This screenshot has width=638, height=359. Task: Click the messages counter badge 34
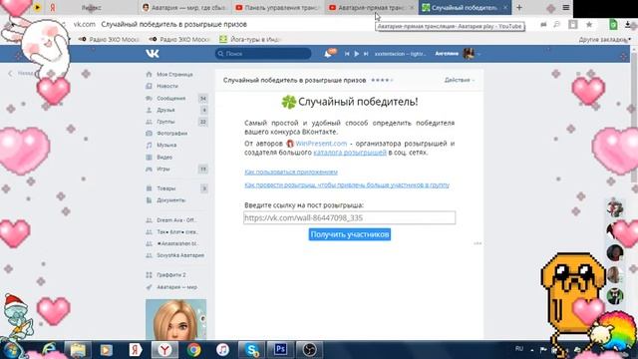click(x=203, y=98)
